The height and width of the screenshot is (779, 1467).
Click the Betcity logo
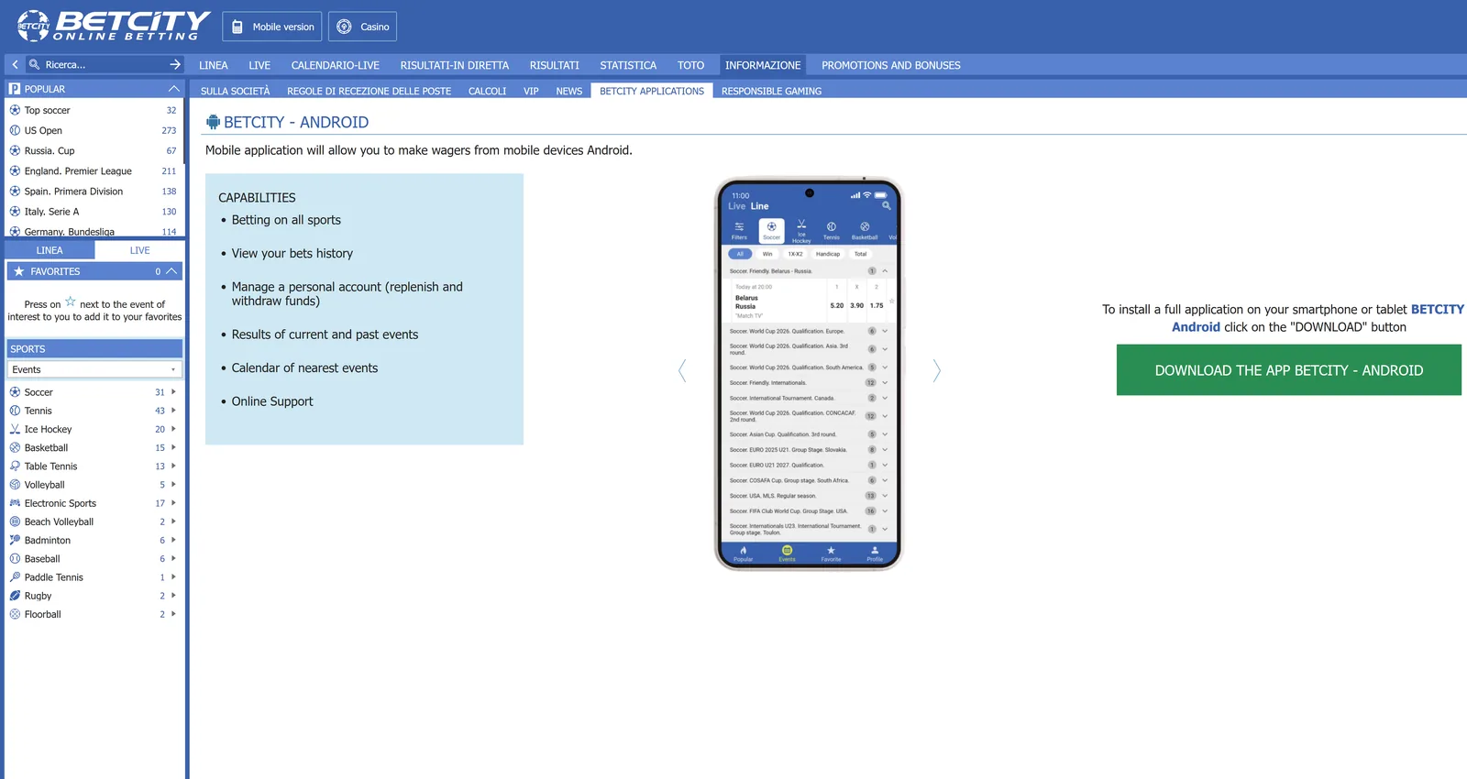[114, 26]
